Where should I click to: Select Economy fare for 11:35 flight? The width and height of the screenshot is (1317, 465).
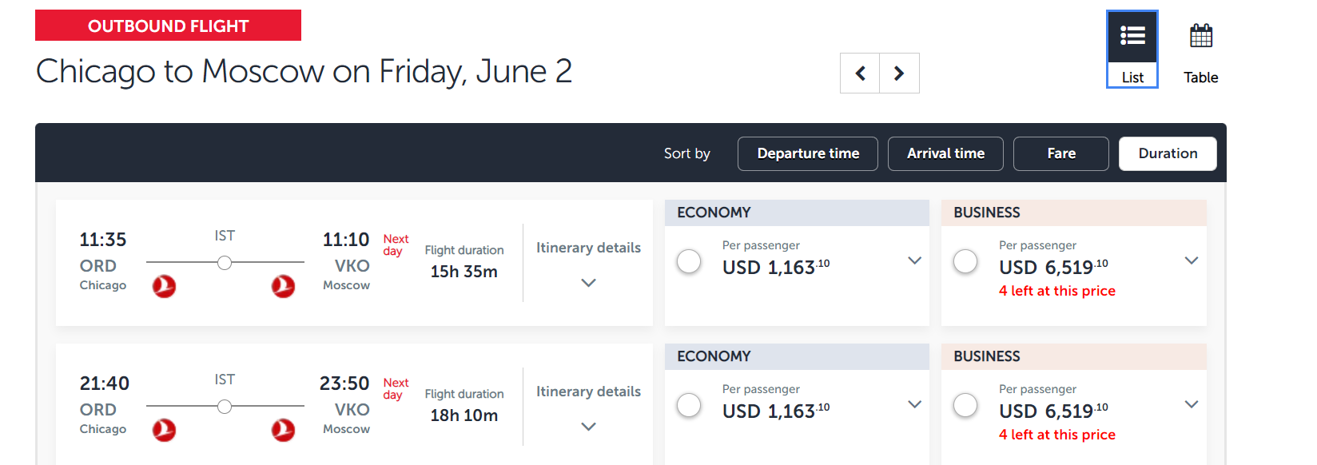pyautogui.click(x=689, y=261)
